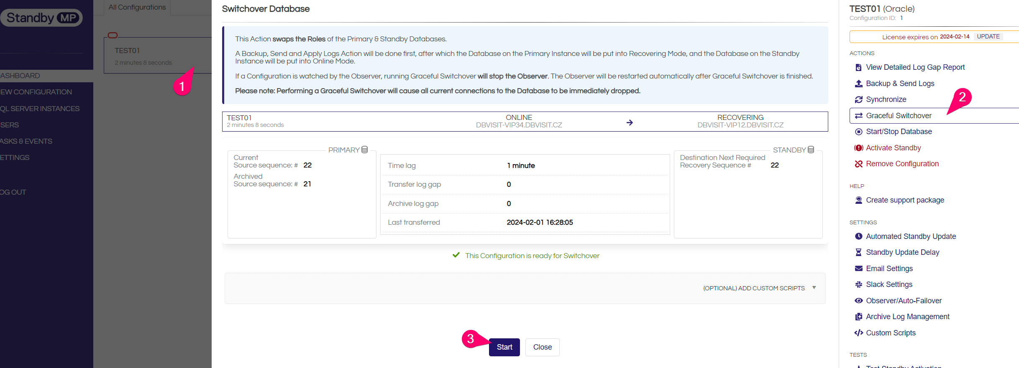Click the Last transferred timestamp value
Image resolution: width=1019 pixels, height=368 pixels.
tap(540, 222)
